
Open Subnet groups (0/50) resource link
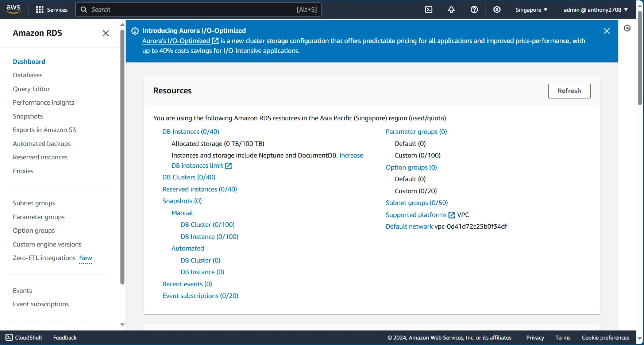click(417, 203)
